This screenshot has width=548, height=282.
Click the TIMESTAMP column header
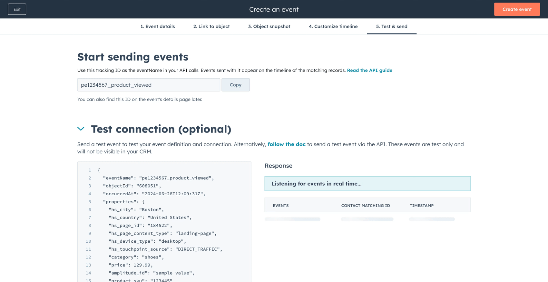[x=422, y=206]
